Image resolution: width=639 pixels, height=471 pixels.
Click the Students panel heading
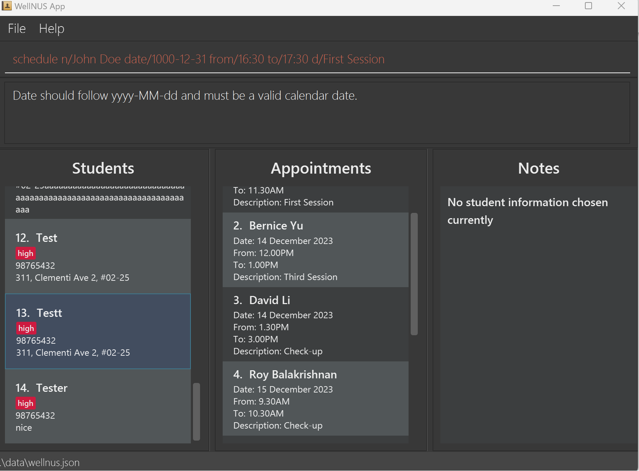pos(103,168)
